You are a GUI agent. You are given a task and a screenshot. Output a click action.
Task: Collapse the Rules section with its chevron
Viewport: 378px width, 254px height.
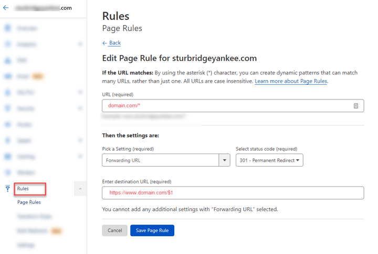tap(80, 189)
